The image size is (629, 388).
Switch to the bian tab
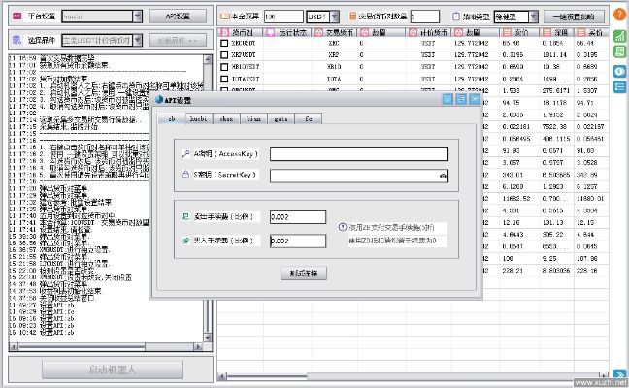[x=253, y=119]
